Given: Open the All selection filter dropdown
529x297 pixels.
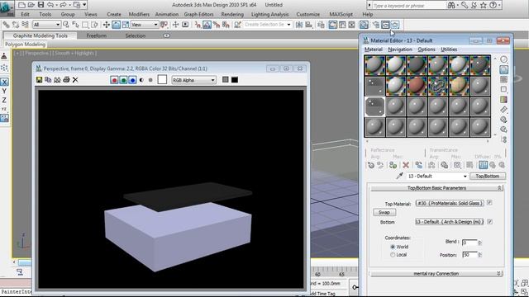Looking at the screenshot, I should tap(46, 25).
